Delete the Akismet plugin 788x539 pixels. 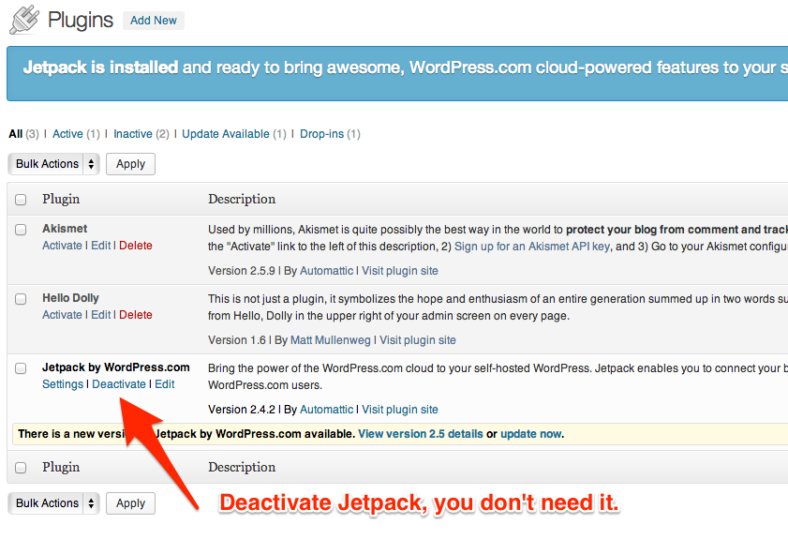point(136,246)
